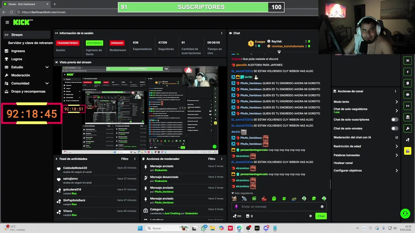
Task: Click the Windows Start button
Action: point(140,228)
